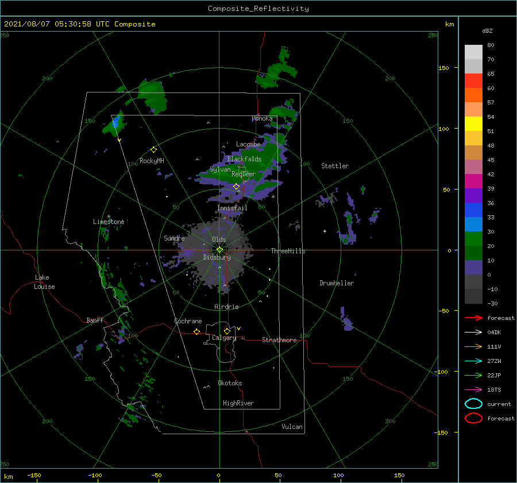Viewport: 517px width, 483px height.
Task: Click the Airdrie city label
Action: click(226, 307)
